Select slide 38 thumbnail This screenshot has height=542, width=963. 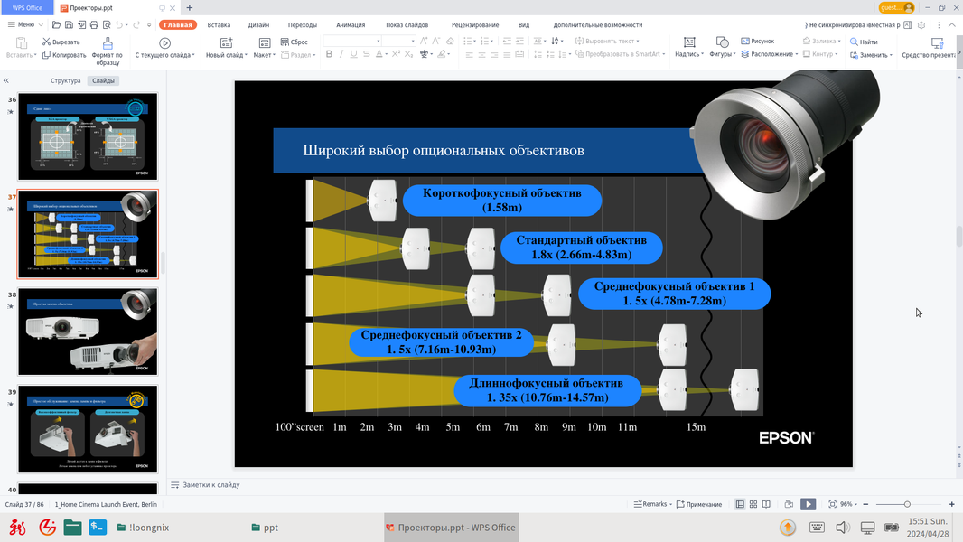point(88,332)
